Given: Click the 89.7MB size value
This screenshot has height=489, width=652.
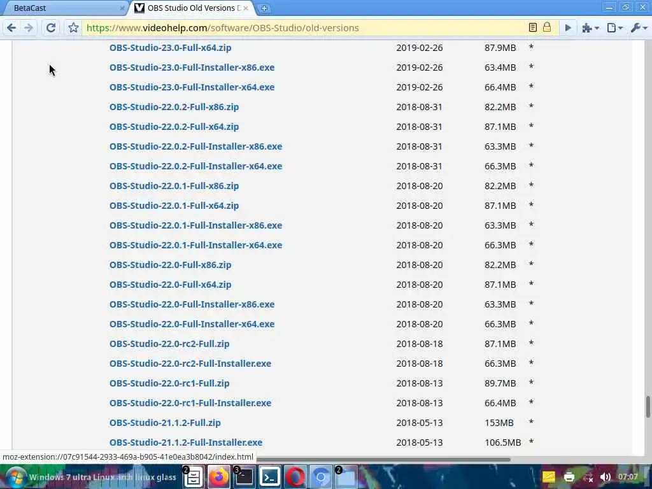Looking at the screenshot, I should click(x=500, y=383).
